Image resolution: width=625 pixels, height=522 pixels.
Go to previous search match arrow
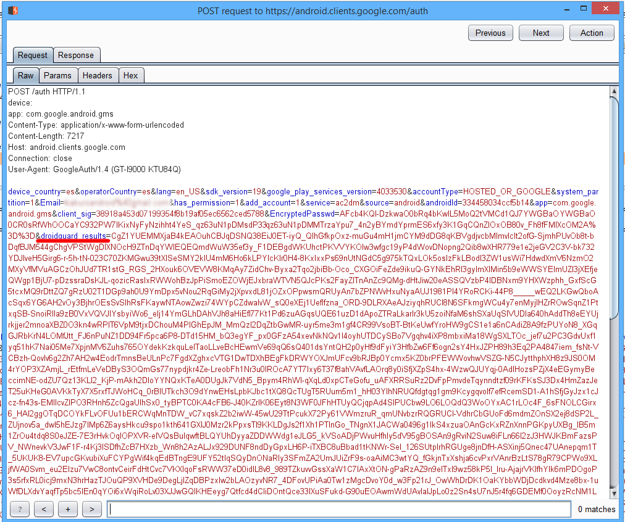tap(44, 509)
